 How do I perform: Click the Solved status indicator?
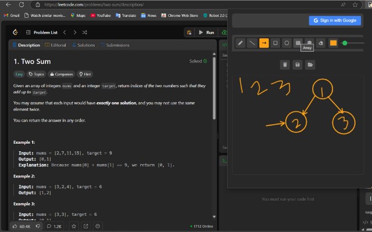198,61
